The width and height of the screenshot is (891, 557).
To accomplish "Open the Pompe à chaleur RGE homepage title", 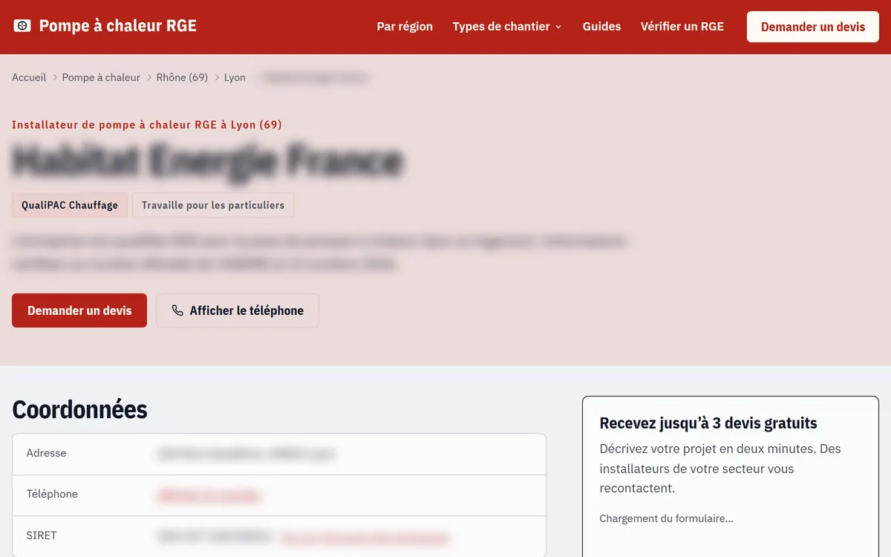I will coord(117,26).
